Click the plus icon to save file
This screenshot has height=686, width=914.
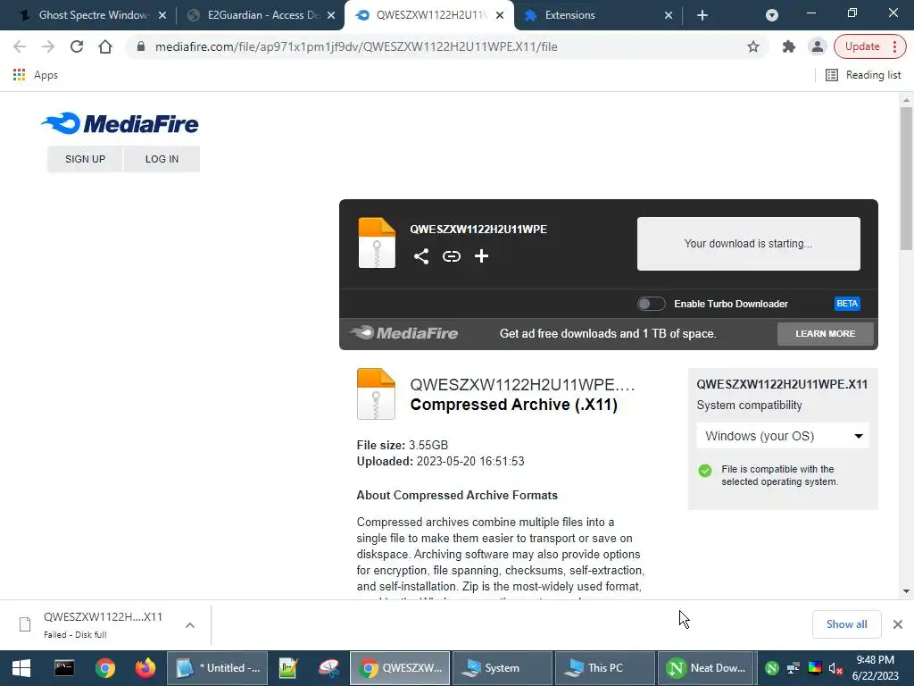(x=481, y=256)
